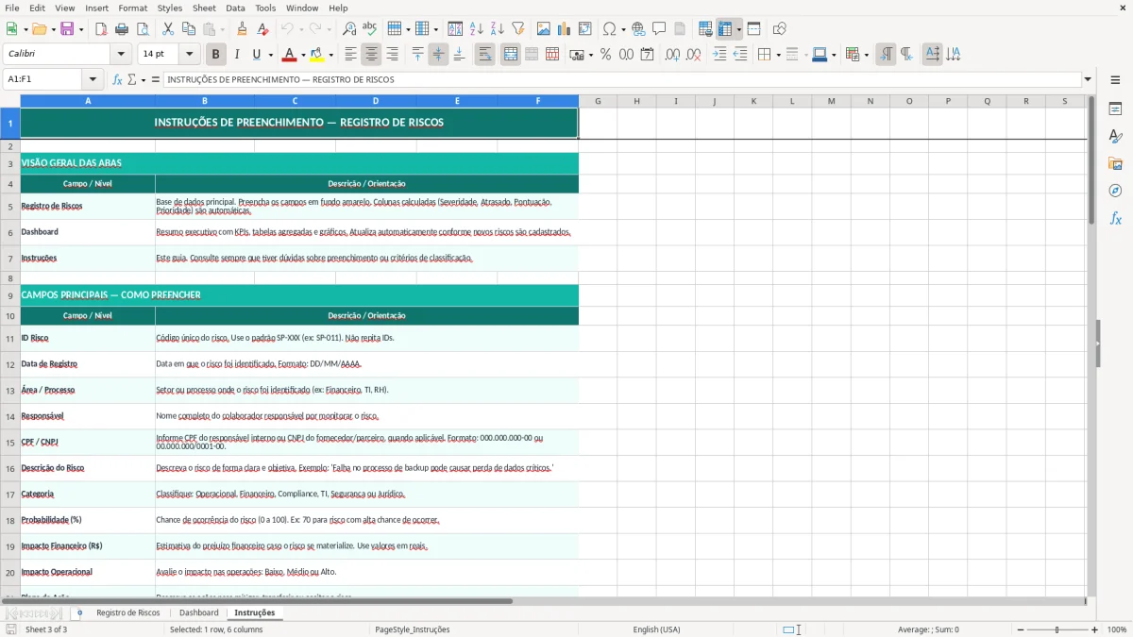Click English (USA) language in status bar
Viewport: 1133px width, 637px height.
[656, 629]
